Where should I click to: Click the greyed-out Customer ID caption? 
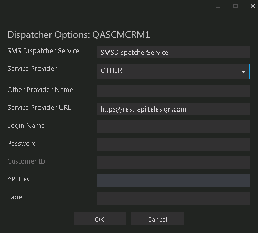pos(26,161)
